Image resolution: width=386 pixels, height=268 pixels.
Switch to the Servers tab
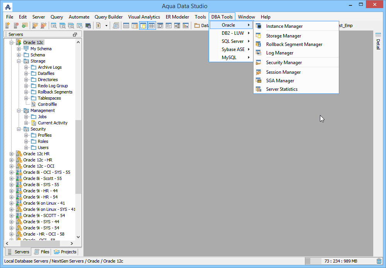(x=18, y=252)
